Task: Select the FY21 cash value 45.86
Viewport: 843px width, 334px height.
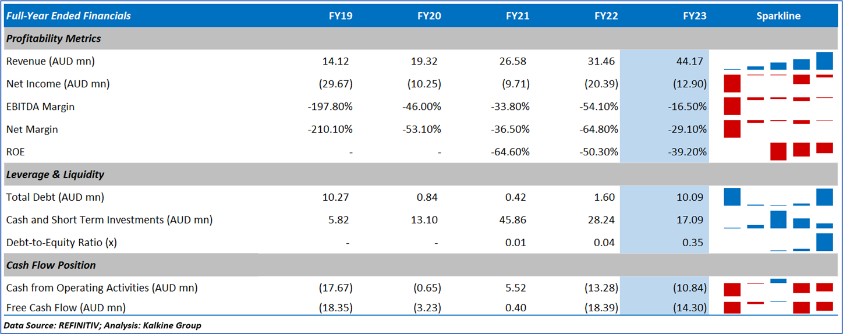Action: pos(515,220)
